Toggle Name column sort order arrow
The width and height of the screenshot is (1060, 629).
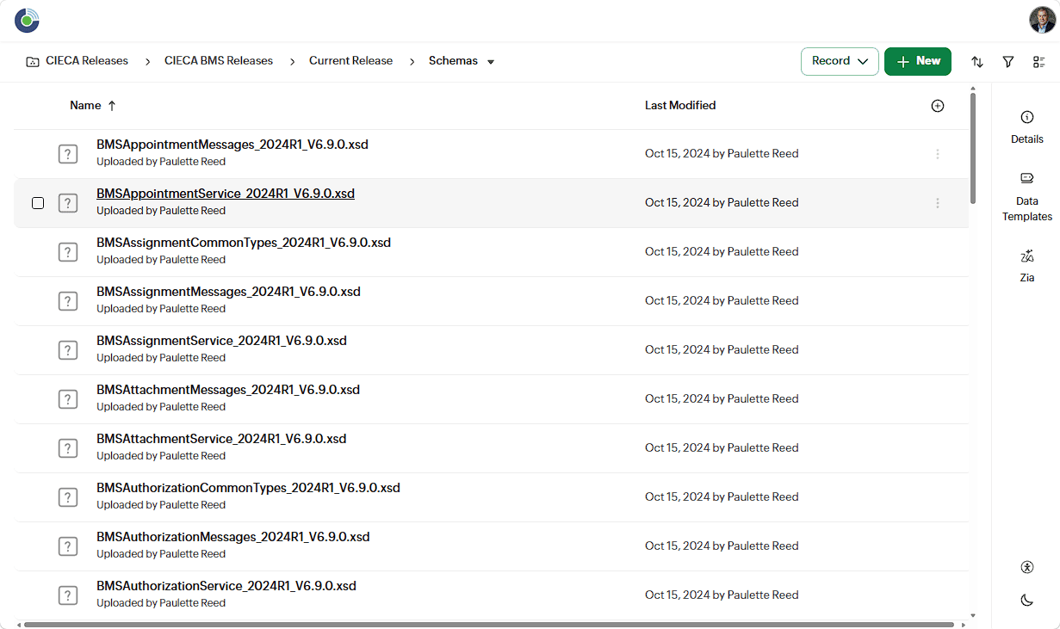pos(111,106)
